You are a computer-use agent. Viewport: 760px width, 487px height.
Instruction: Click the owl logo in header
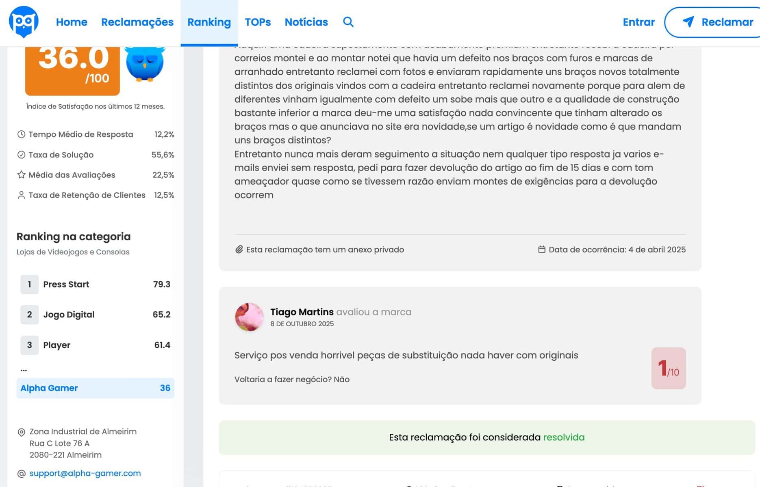pos(24,22)
